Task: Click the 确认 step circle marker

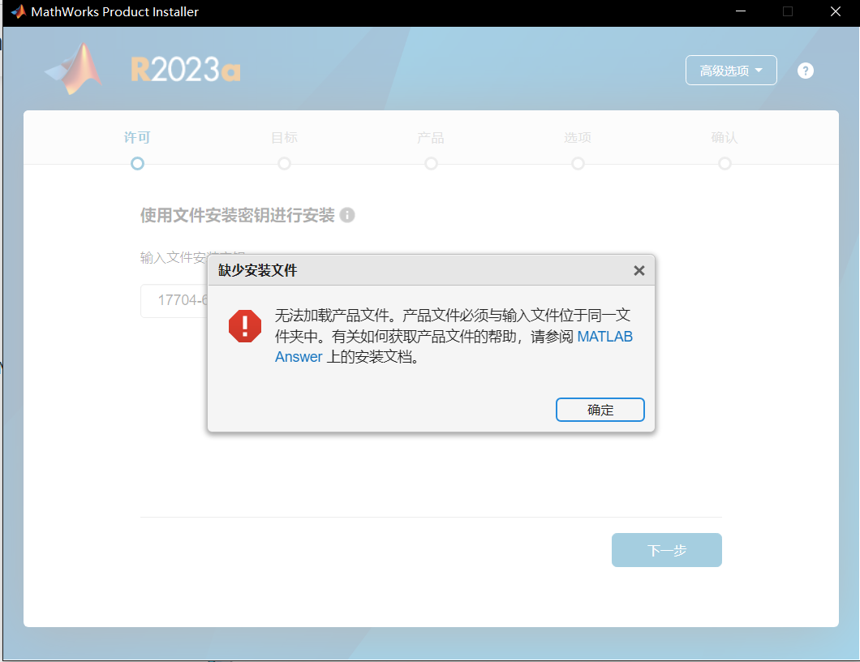Action: click(x=725, y=163)
